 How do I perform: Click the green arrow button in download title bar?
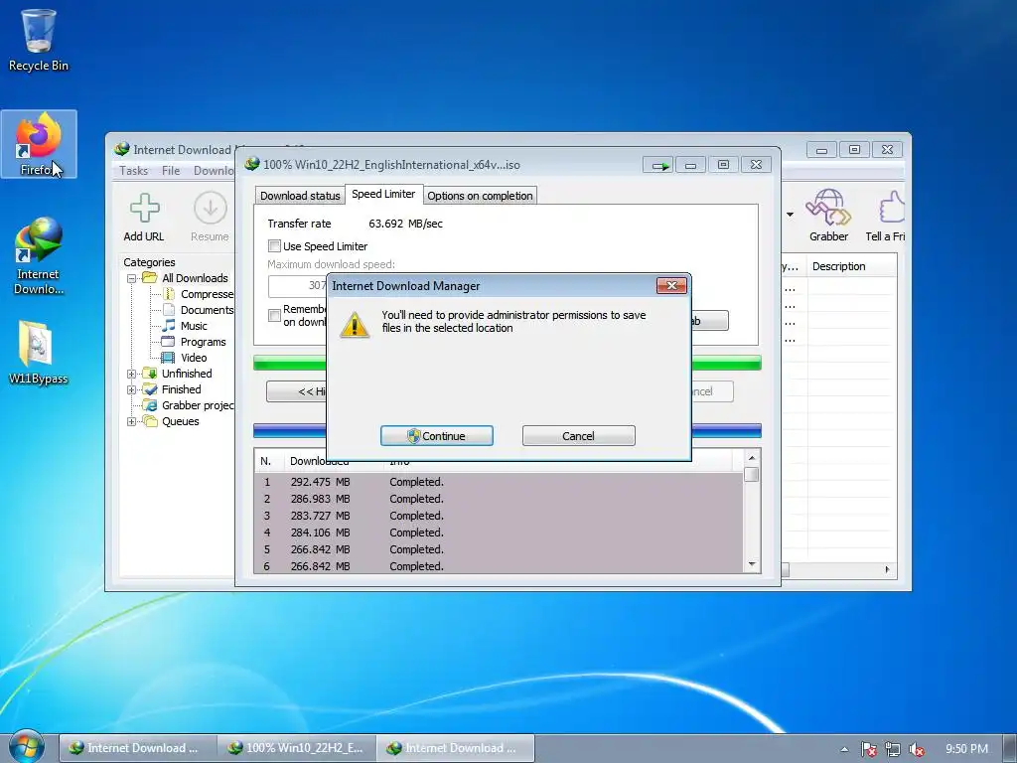(658, 166)
